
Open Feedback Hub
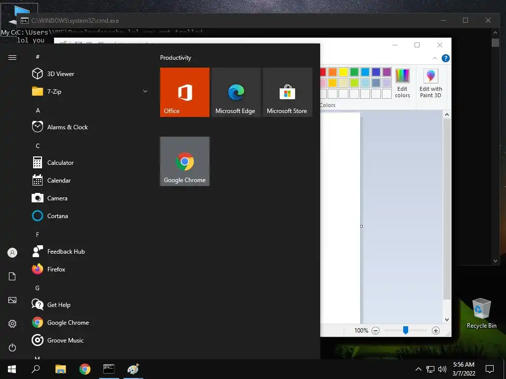coord(58,251)
